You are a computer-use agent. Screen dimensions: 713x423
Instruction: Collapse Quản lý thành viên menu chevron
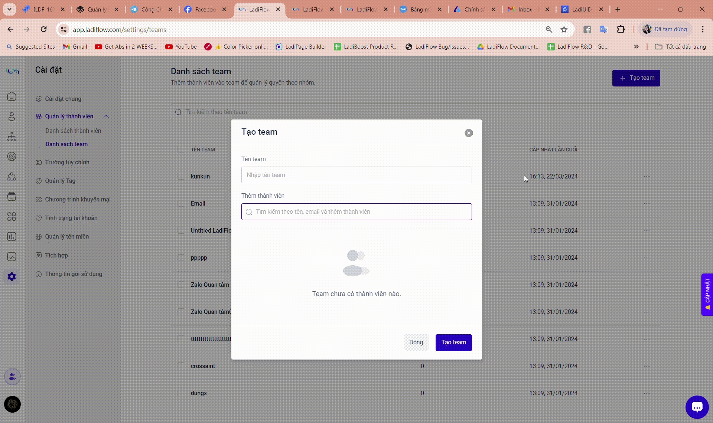[106, 117]
